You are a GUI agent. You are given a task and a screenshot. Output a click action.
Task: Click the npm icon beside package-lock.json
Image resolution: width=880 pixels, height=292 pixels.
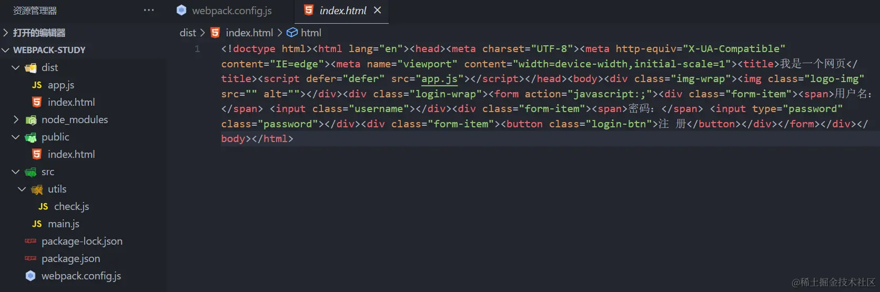tap(31, 241)
